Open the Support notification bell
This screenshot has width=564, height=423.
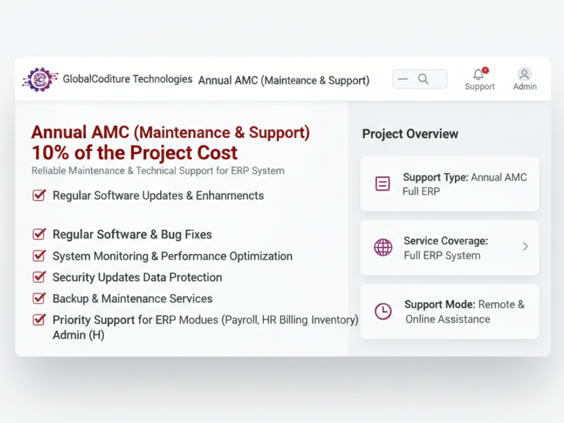click(x=479, y=74)
